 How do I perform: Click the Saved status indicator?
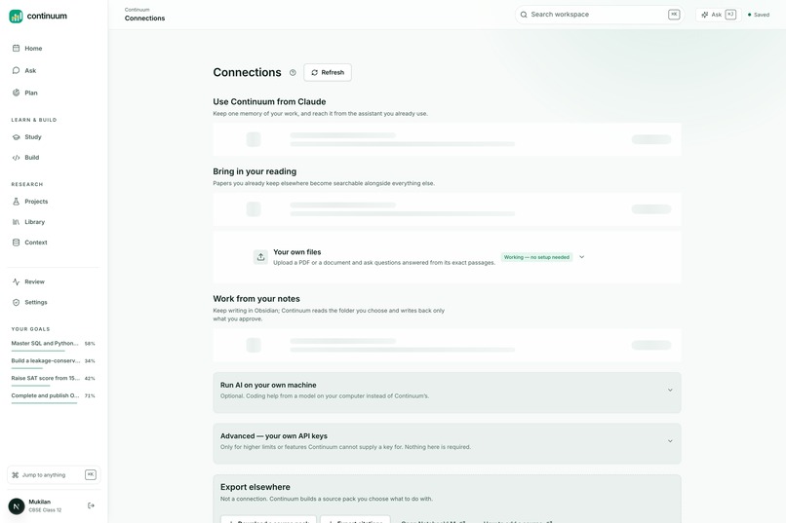[x=759, y=15]
